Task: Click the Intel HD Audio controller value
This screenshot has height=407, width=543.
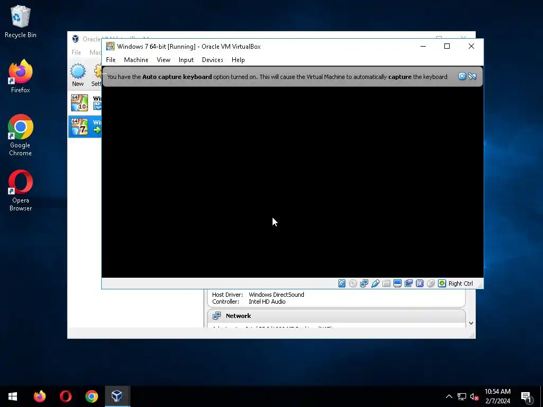Action: pyautogui.click(x=267, y=302)
